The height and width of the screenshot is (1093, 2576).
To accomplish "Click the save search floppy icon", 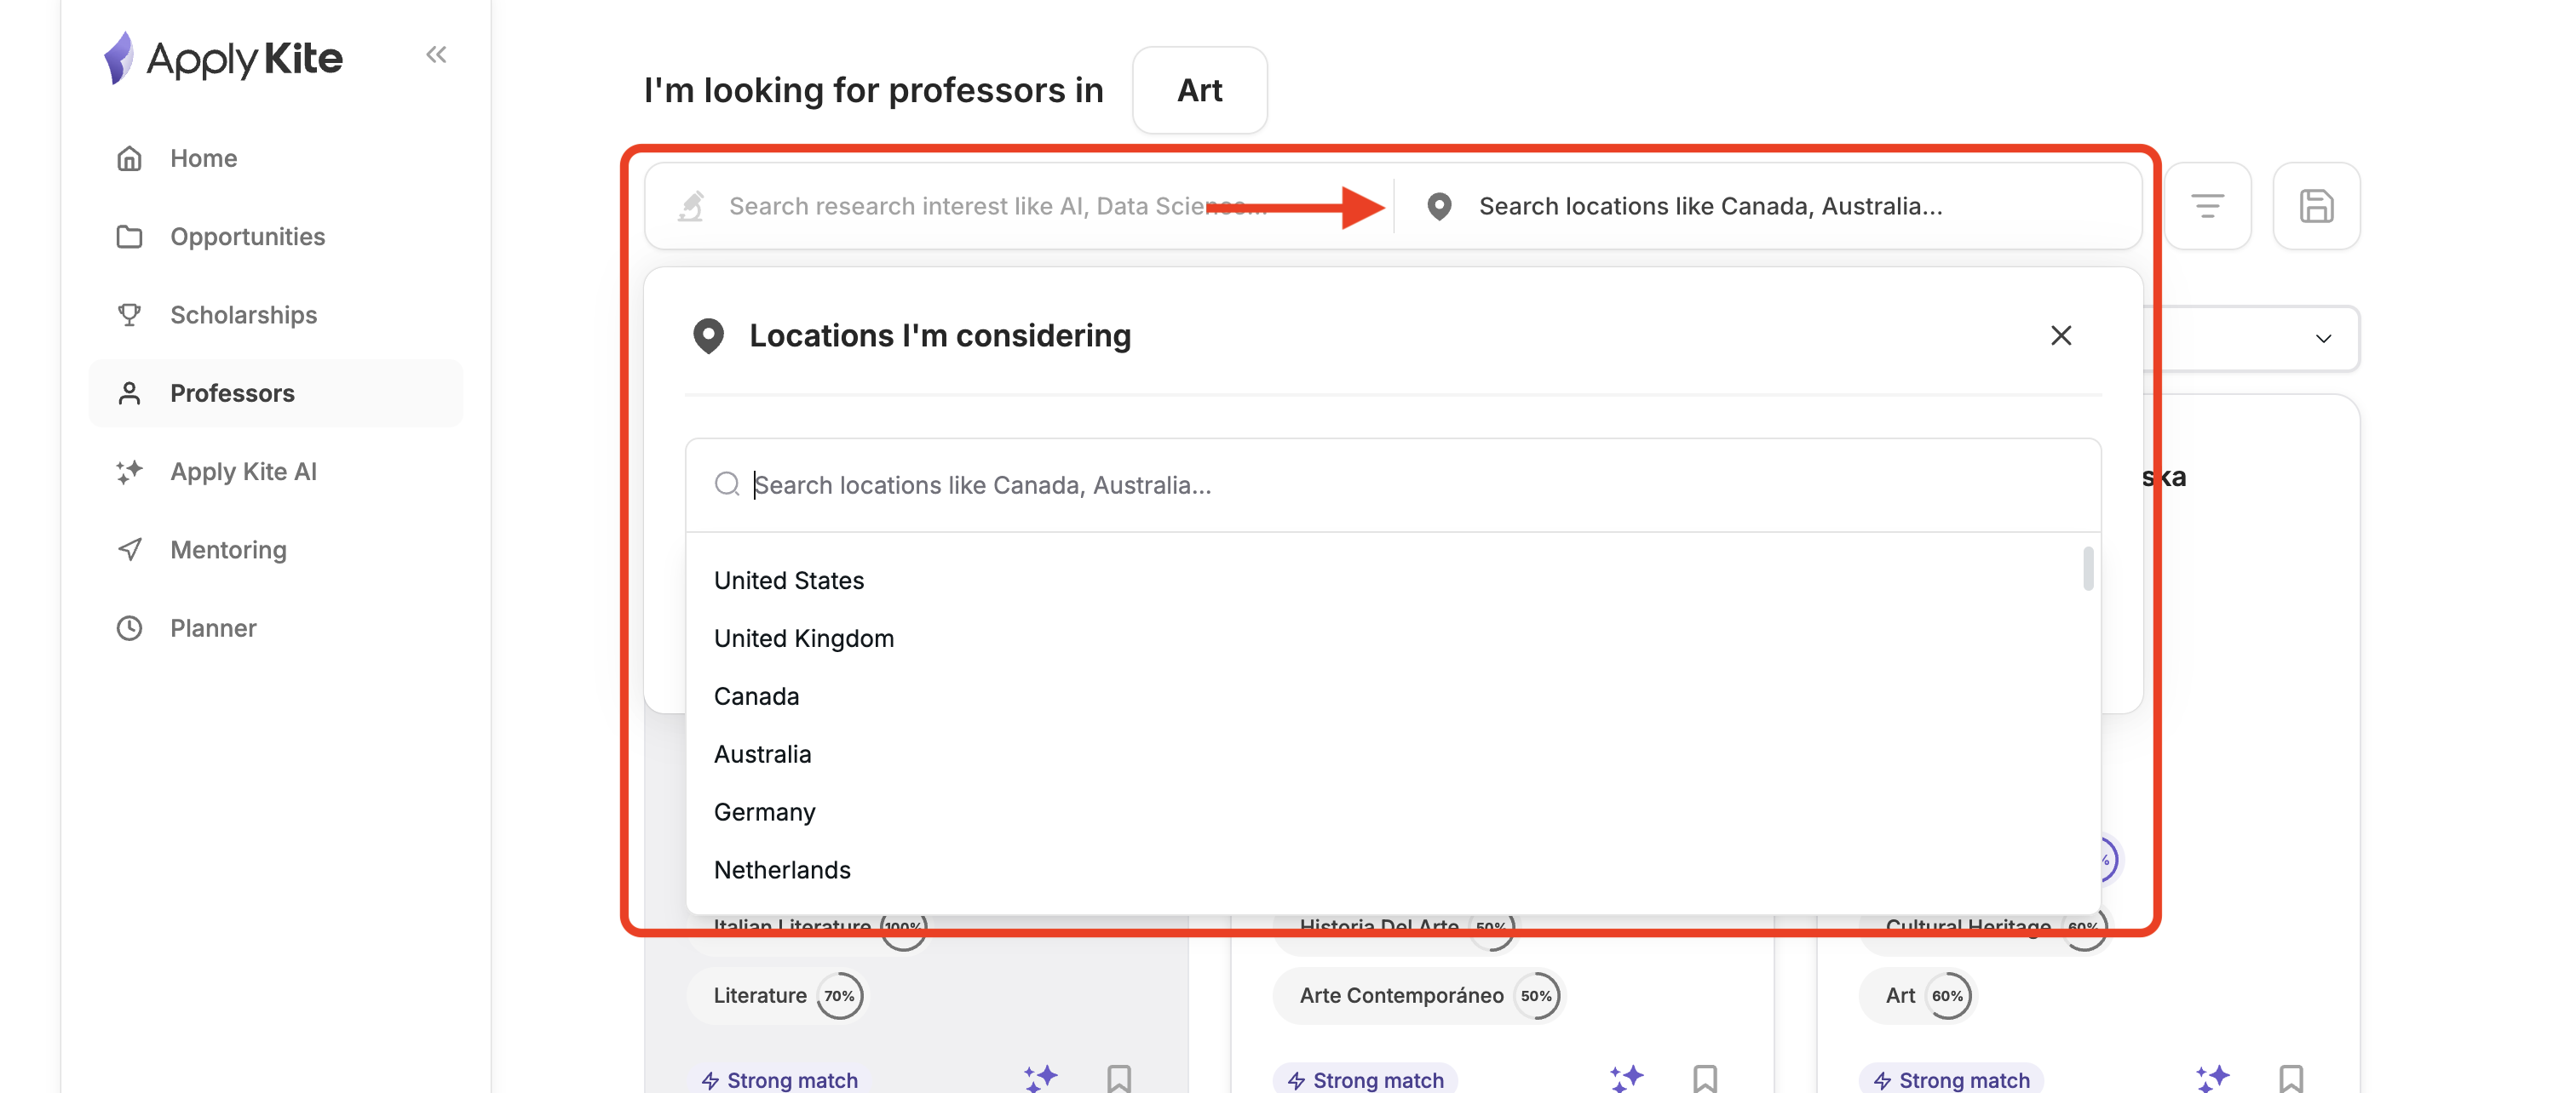I will [2316, 206].
